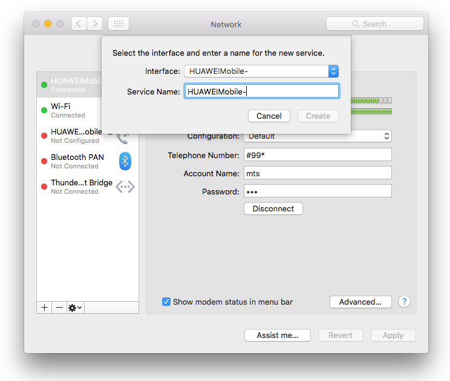Remove selected service with minus button
Image resolution: width=450 pixels, height=381 pixels.
(x=59, y=308)
